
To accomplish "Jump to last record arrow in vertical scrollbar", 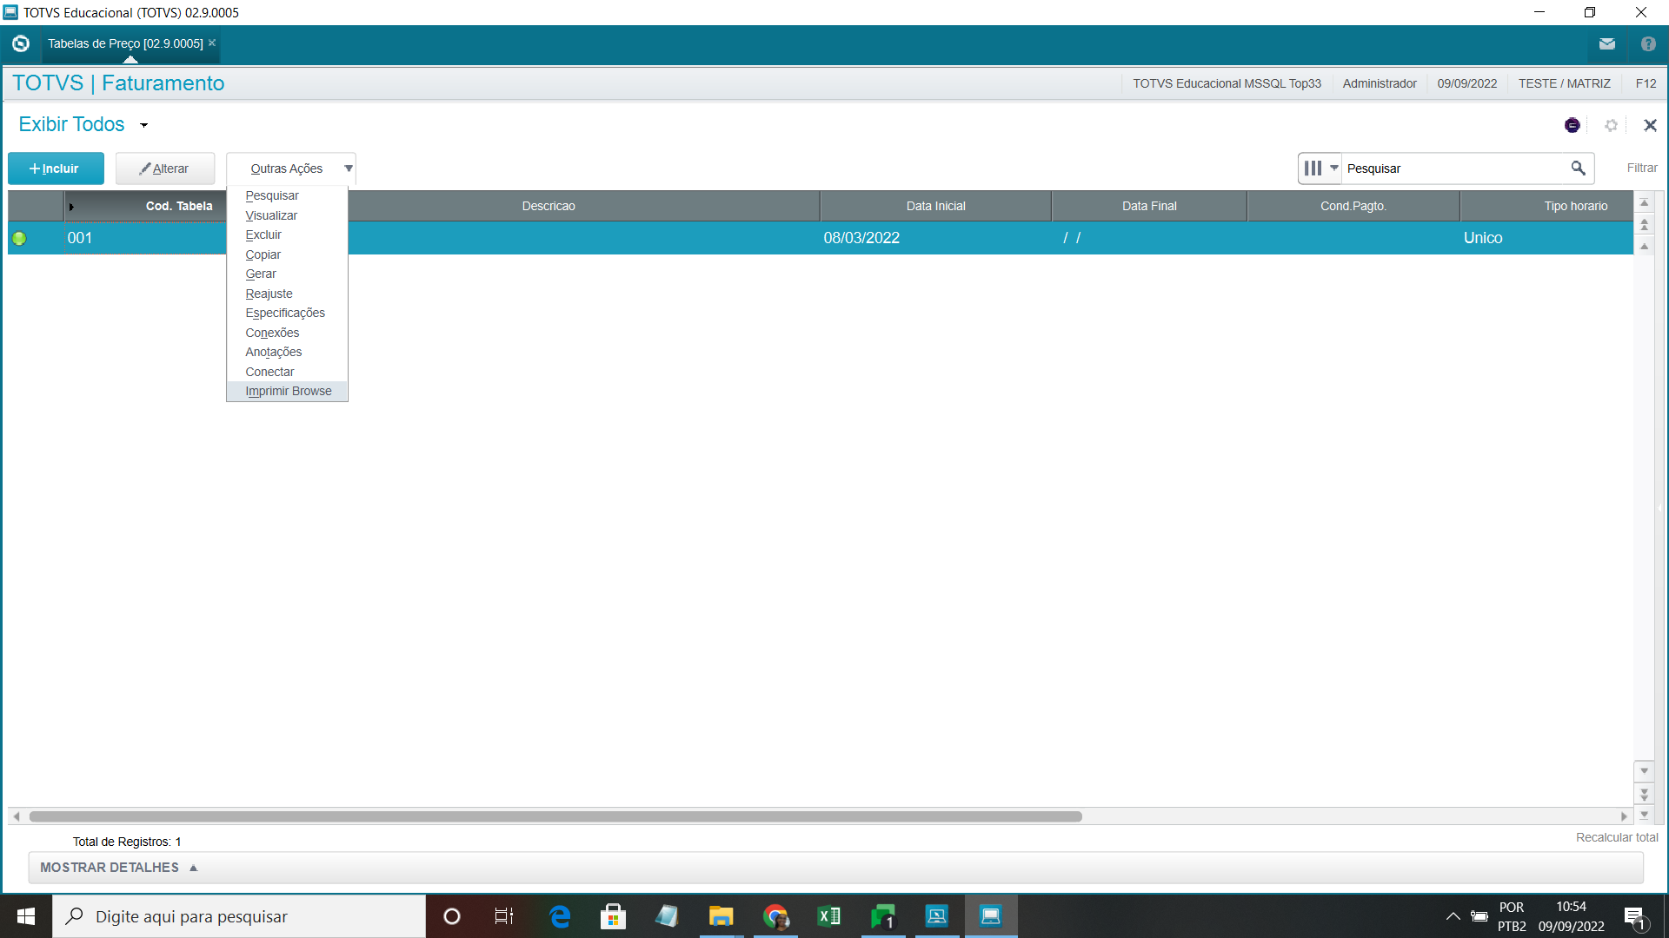I will coord(1644,816).
